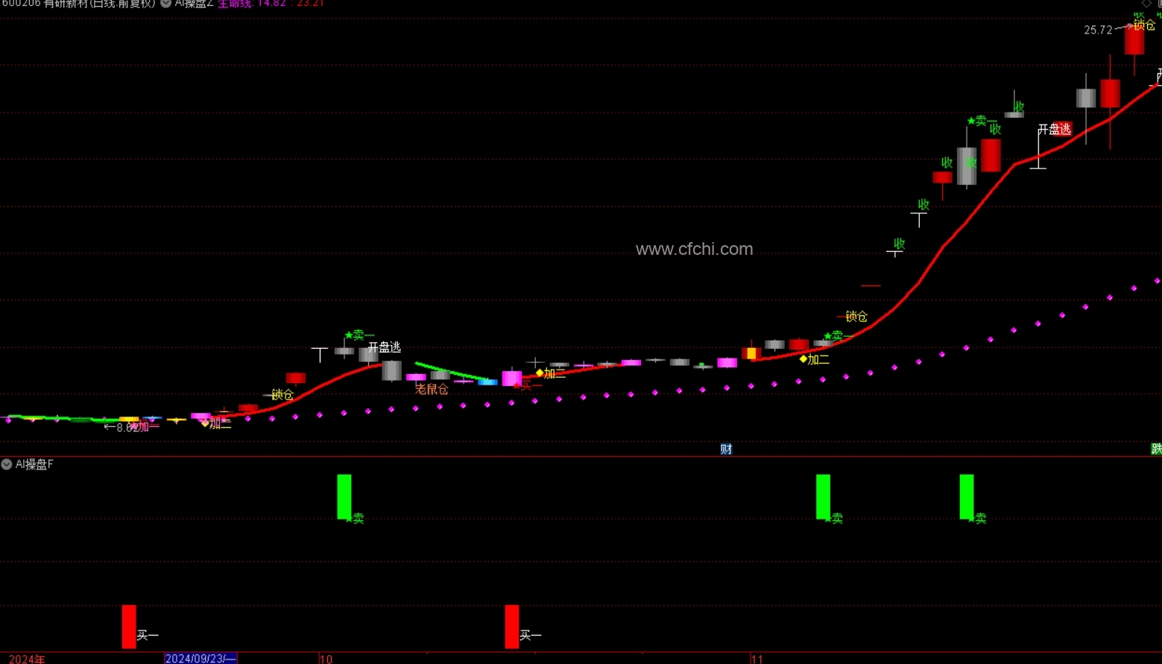
Task: Click the red candle at the 25.72 high
Action: click(x=1134, y=39)
